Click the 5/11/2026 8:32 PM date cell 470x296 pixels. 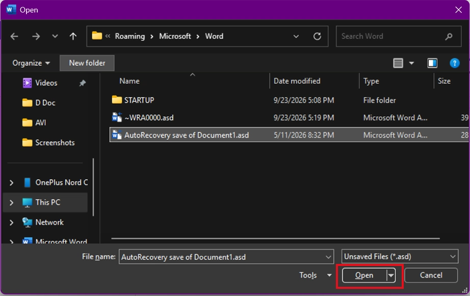[x=304, y=135]
